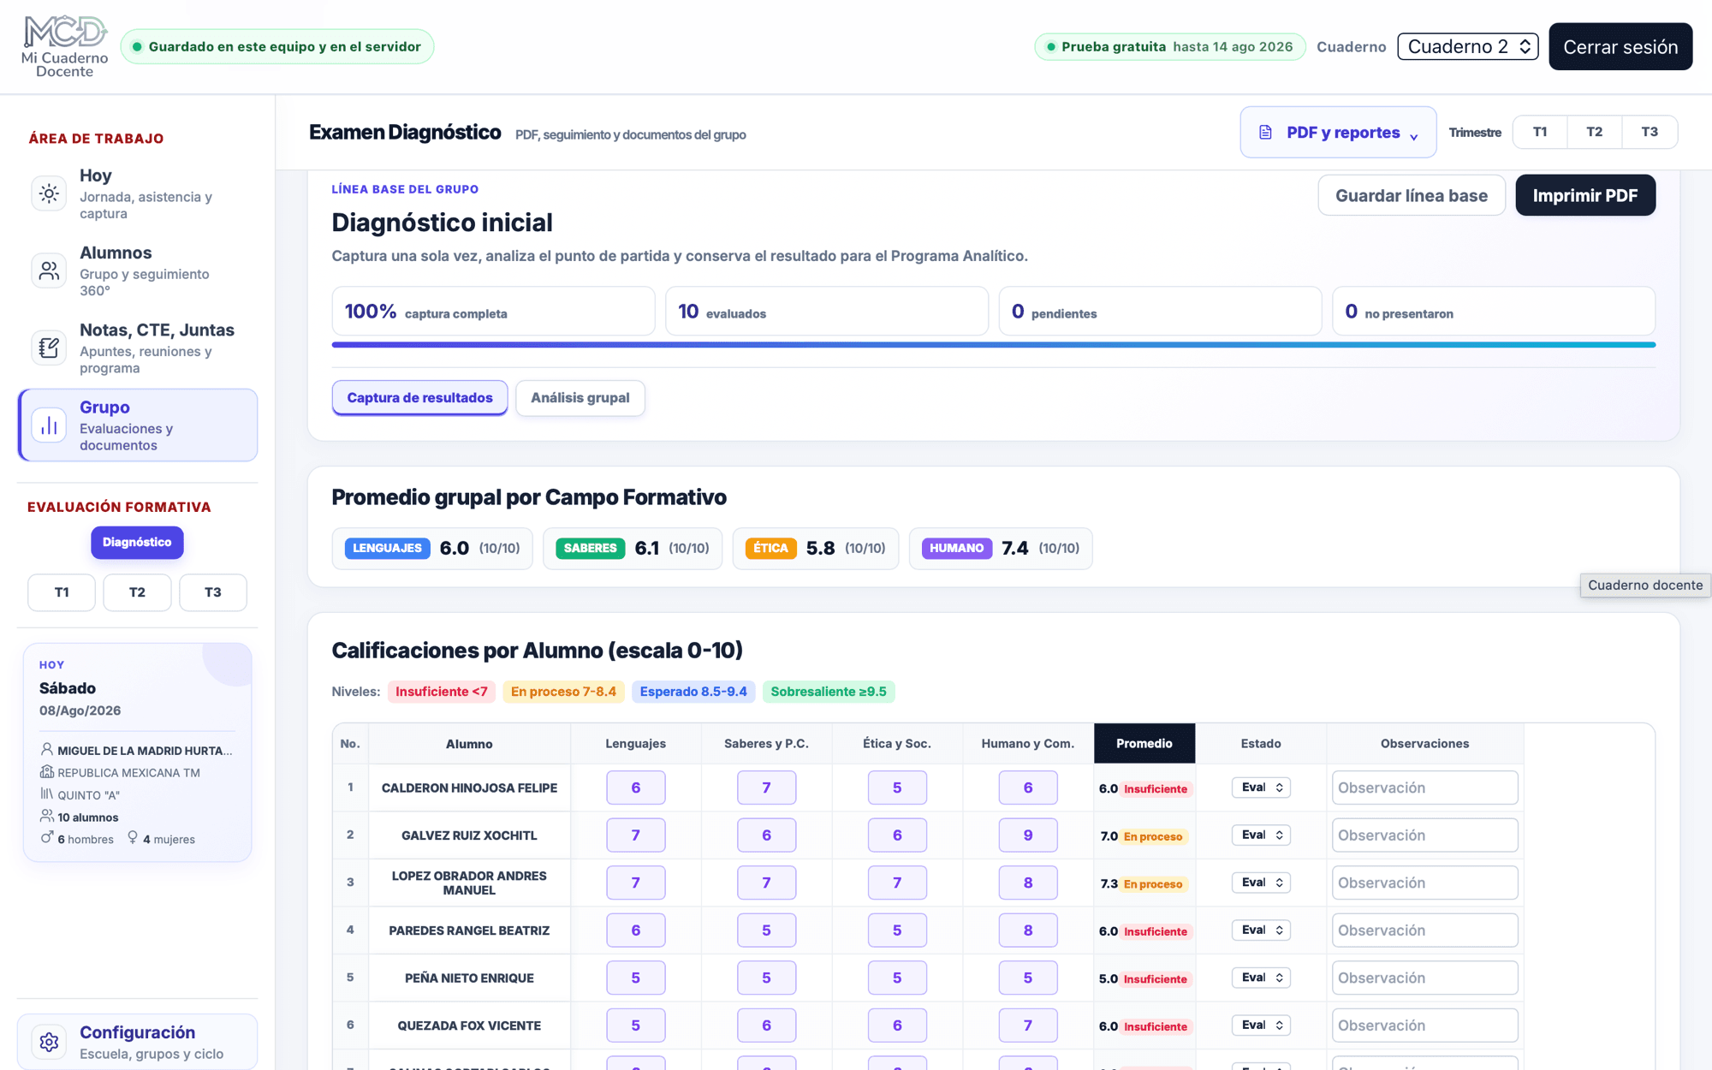The image size is (1712, 1070).
Task: Expand the PDF y reportes menu
Action: [1338, 133]
